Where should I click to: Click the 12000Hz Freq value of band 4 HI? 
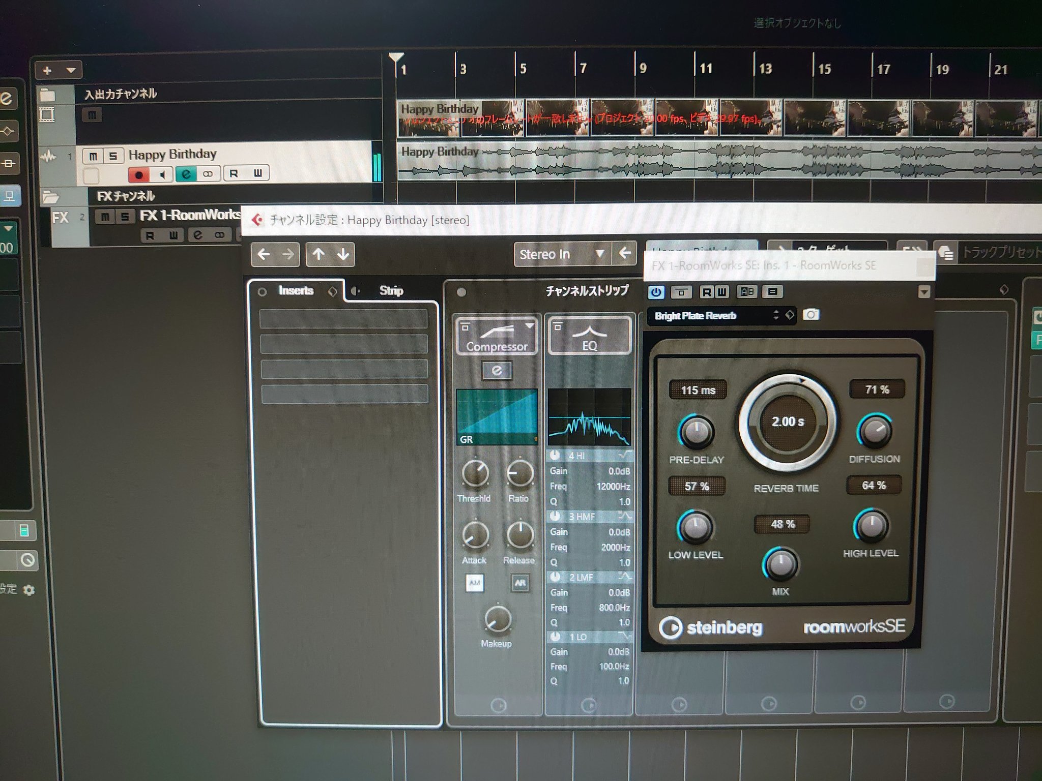tap(613, 487)
